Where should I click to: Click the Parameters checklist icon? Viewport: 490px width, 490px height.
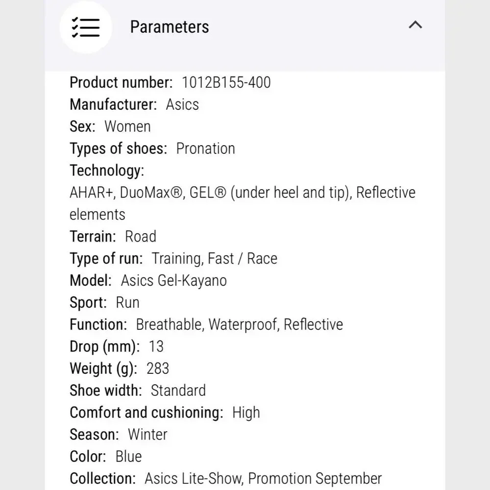tap(86, 27)
